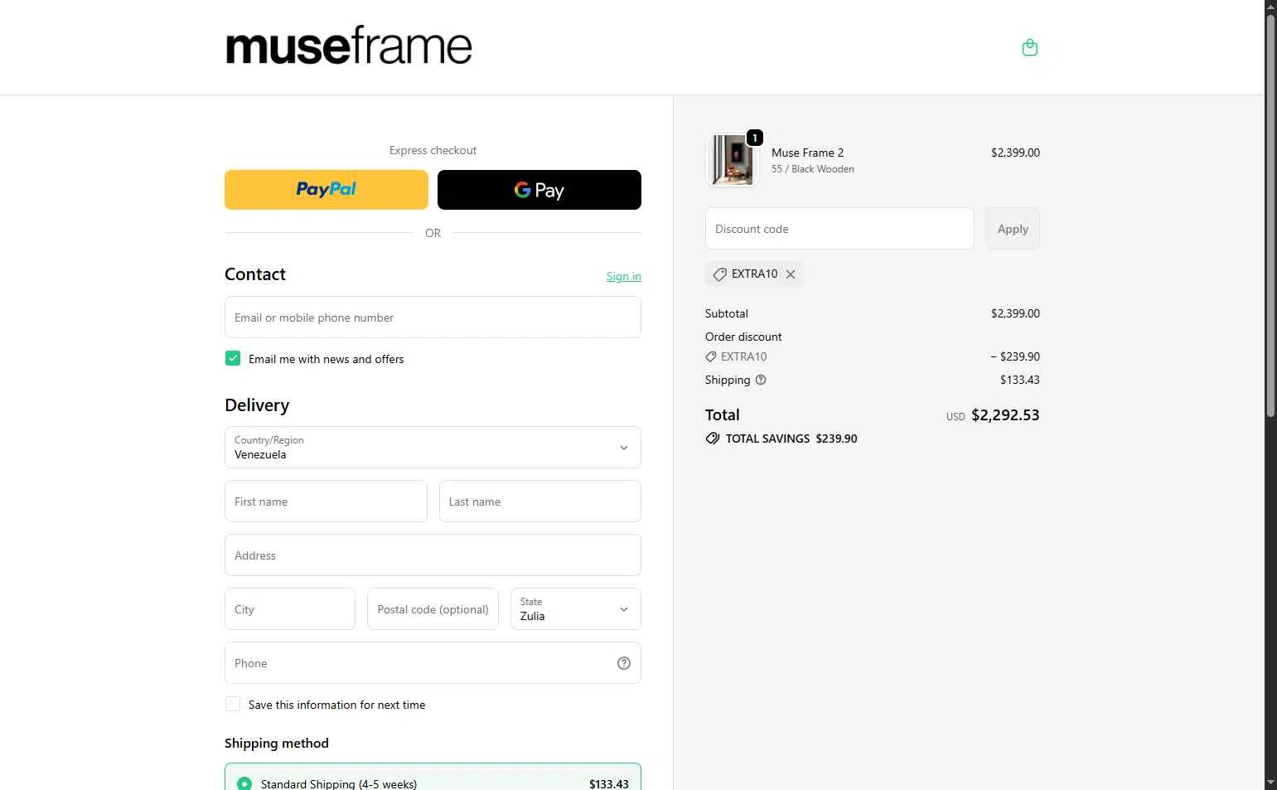Image resolution: width=1277 pixels, height=790 pixels.
Task: Click the EXTRA10 order discount tag icon
Action: 711,356
